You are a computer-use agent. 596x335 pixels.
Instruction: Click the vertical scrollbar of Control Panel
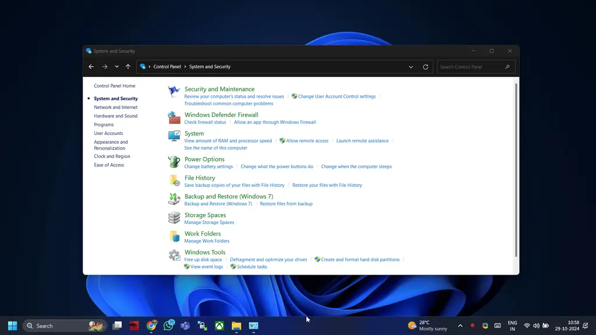tap(516, 170)
